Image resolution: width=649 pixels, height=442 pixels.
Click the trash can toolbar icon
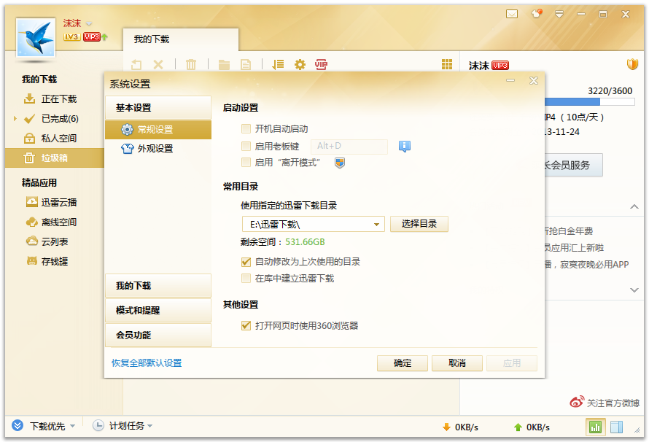191,65
